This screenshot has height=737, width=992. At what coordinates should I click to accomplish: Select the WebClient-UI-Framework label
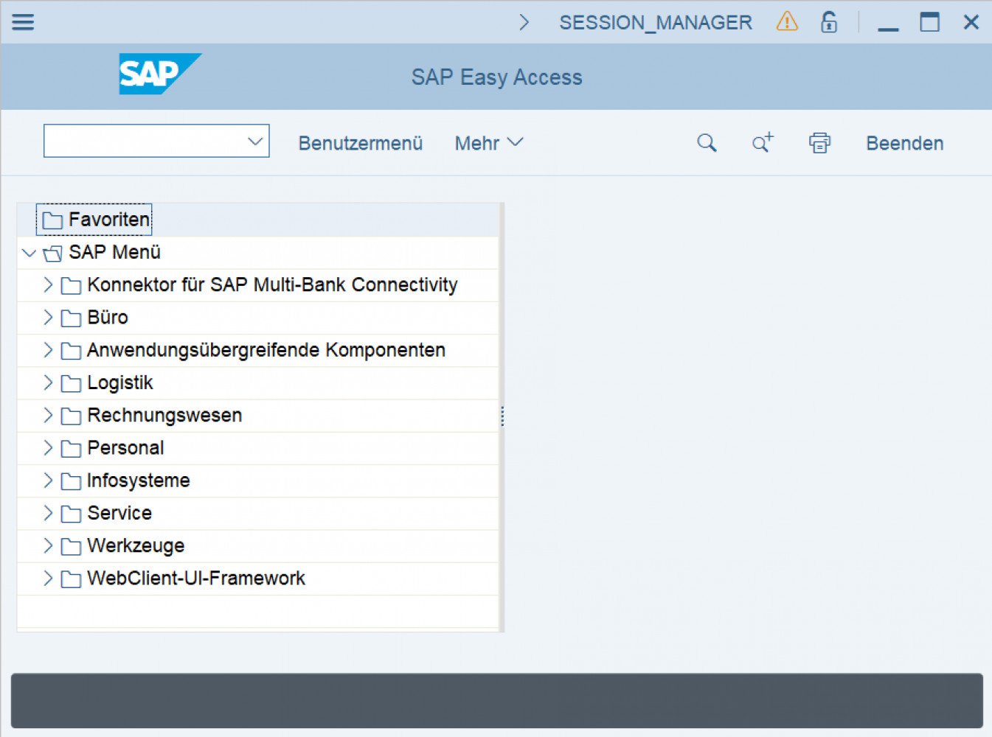point(195,578)
